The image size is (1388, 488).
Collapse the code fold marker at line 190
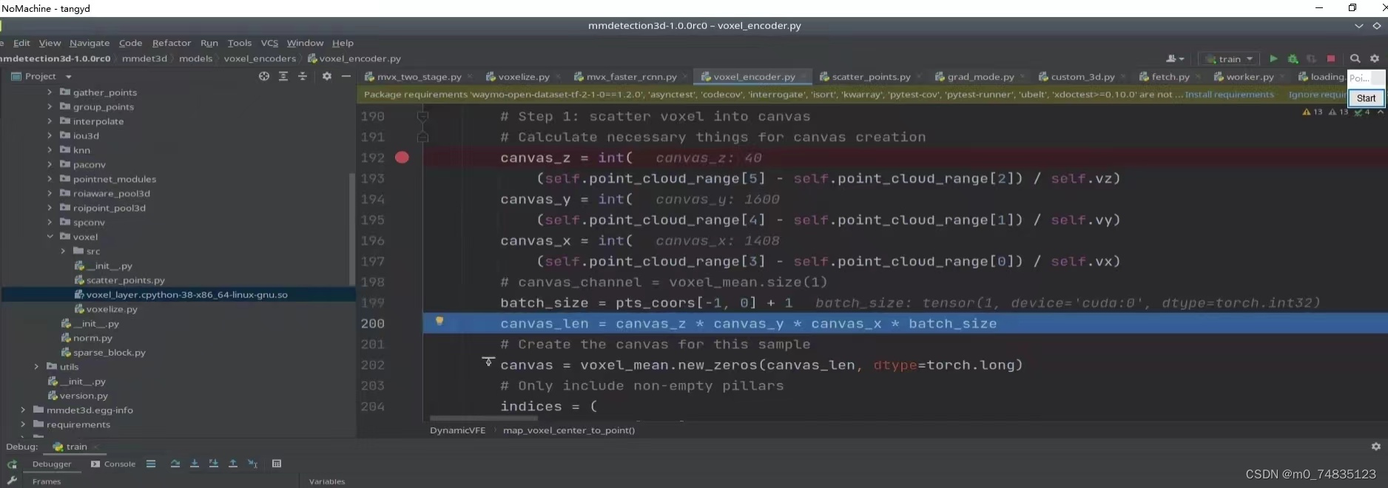click(x=422, y=116)
